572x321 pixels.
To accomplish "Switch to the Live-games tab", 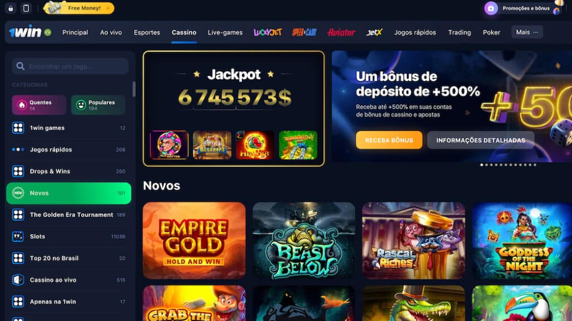I will [x=225, y=32].
